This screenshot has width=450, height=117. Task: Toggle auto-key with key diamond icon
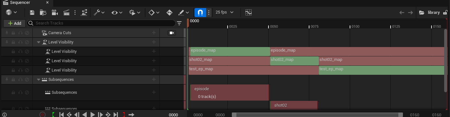coord(169,13)
